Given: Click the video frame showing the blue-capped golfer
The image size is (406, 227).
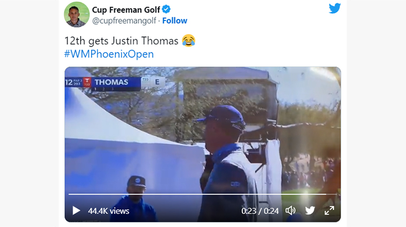Looking at the screenshot, I should [x=203, y=144].
